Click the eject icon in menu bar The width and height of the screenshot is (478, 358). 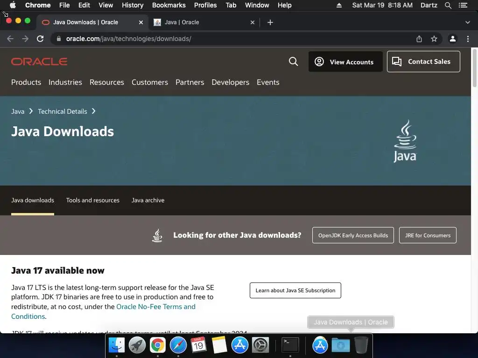point(339,5)
